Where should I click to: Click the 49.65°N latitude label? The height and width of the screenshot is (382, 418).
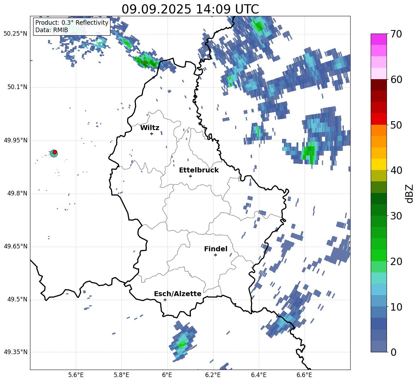click(16, 246)
